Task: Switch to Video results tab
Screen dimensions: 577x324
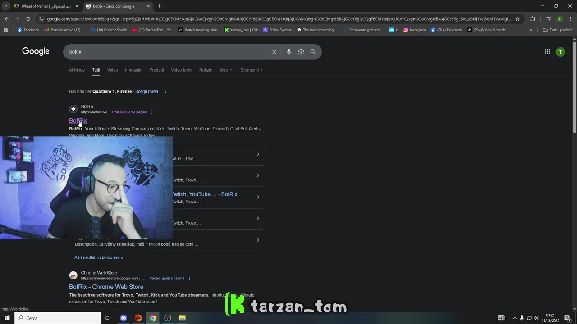Action: 112,70
